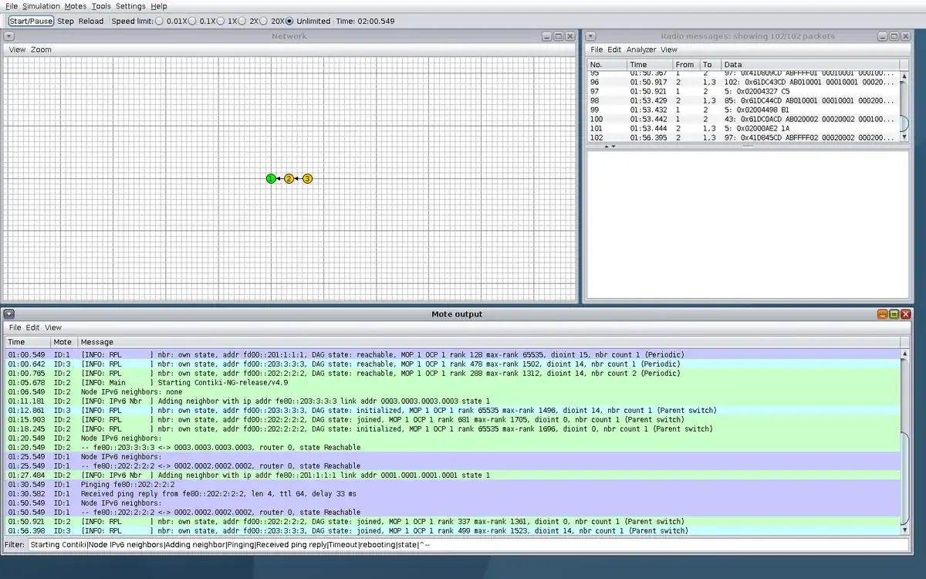Collapse Radio messages split pane up arrow
Image resolution: width=926 pixels, height=579 pixels.
point(606,146)
